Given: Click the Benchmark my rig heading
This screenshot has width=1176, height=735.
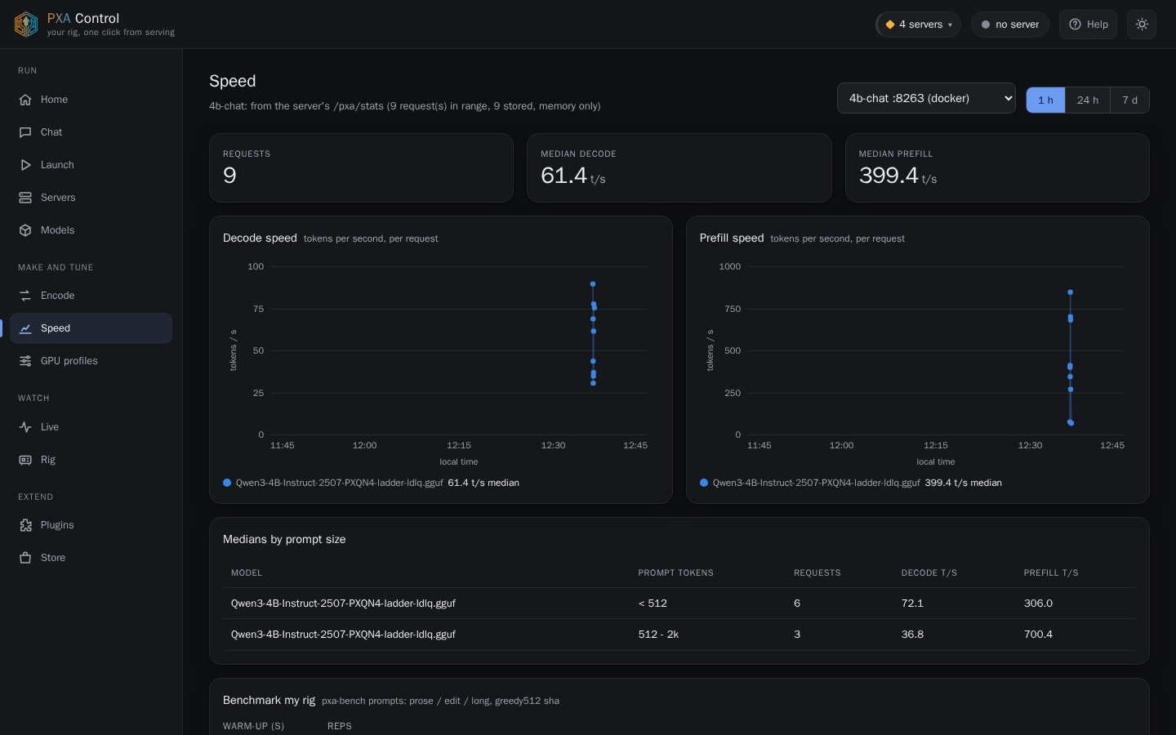Looking at the screenshot, I should pyautogui.click(x=269, y=700).
